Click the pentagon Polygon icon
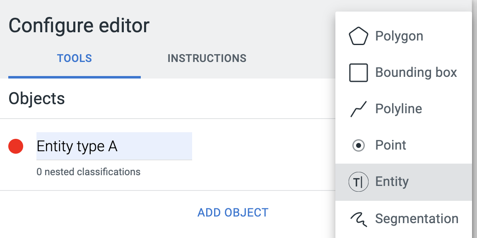Image resolution: width=477 pixels, height=238 pixels. coord(358,36)
